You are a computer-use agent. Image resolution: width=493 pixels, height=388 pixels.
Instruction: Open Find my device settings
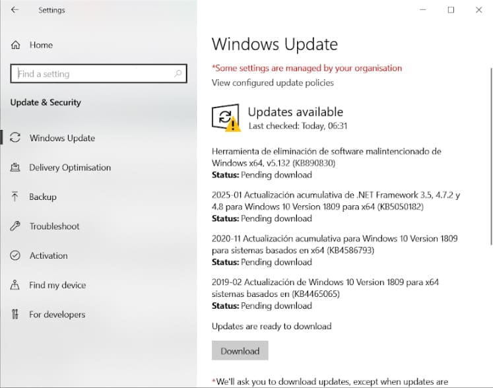point(57,285)
